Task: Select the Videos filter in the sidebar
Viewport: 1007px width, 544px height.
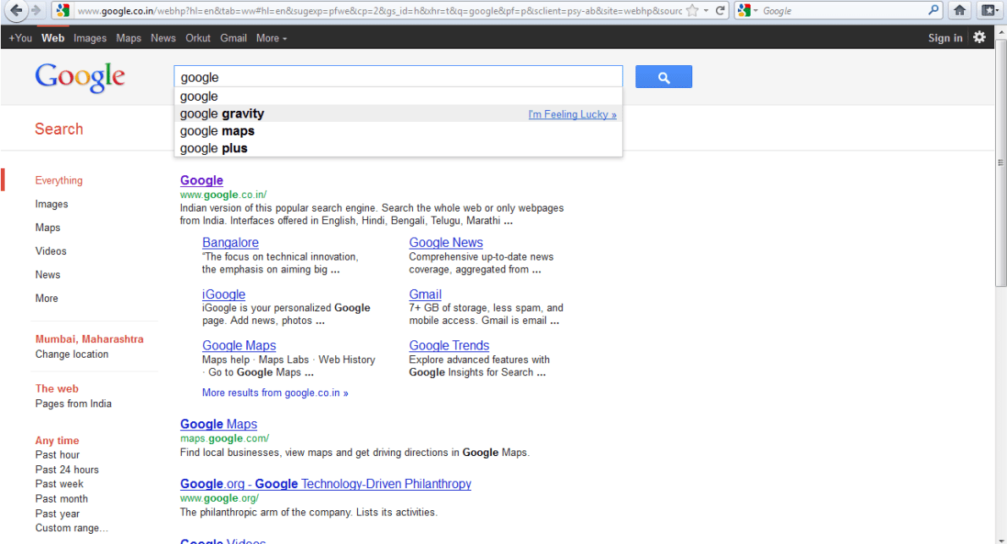Action: tap(51, 250)
